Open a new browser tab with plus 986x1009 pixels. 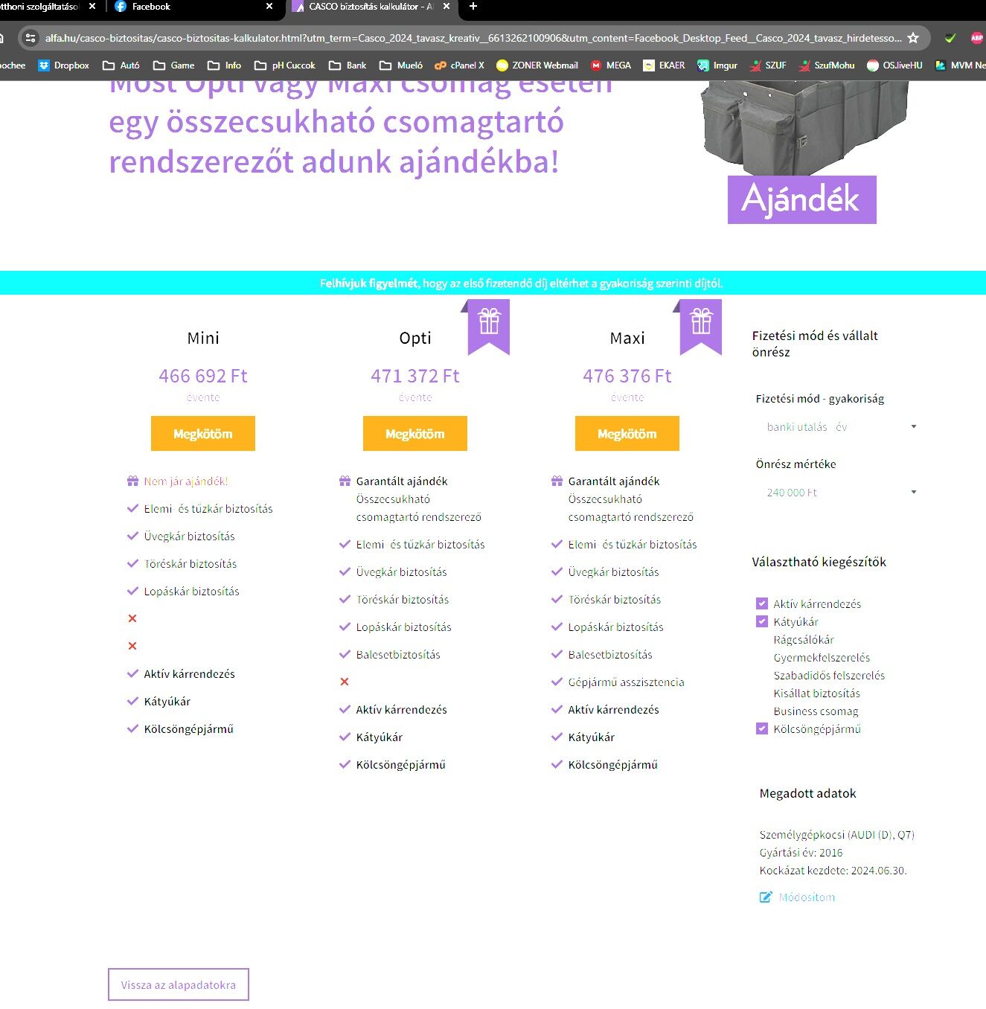(473, 7)
